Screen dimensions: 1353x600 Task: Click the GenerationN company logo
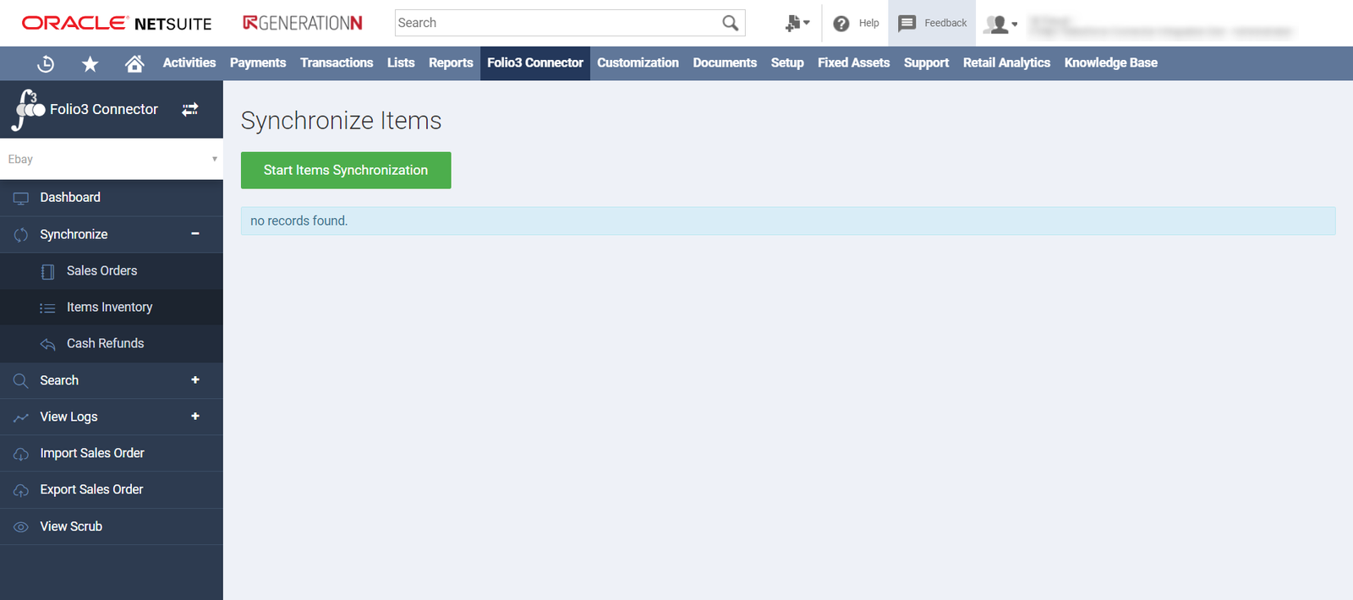pyautogui.click(x=303, y=23)
